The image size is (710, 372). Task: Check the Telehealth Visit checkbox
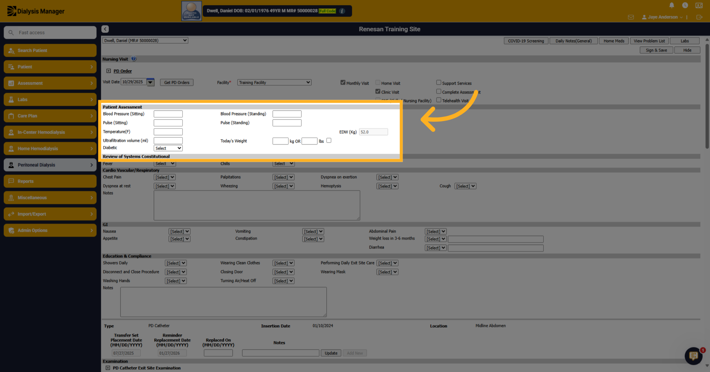(x=438, y=100)
